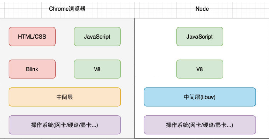This screenshot has width=269, height=139.
Task: Click the blue 中间层(libuv) box
Action: (x=200, y=97)
